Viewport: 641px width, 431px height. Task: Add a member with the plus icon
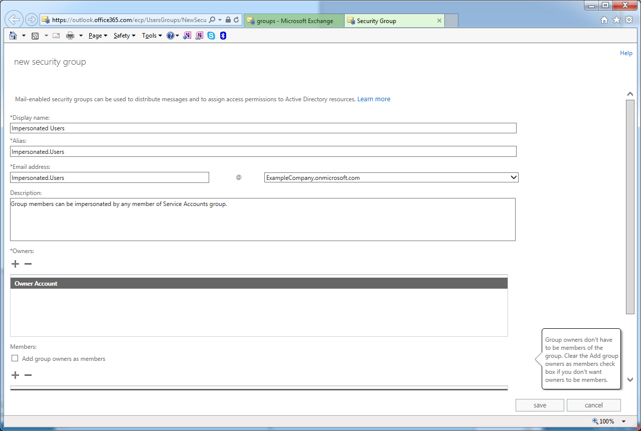15,375
